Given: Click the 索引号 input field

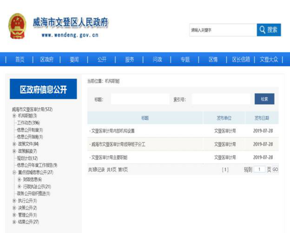Looking at the screenshot, I should pyautogui.click(x=221, y=99).
